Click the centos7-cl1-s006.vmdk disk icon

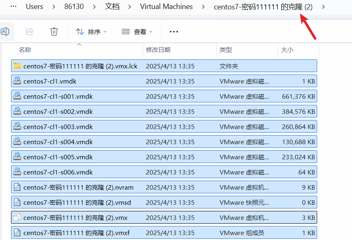[x=17, y=171]
